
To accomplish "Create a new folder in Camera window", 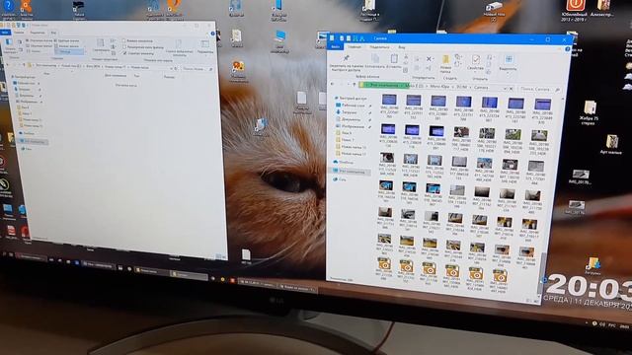I will pos(445,63).
